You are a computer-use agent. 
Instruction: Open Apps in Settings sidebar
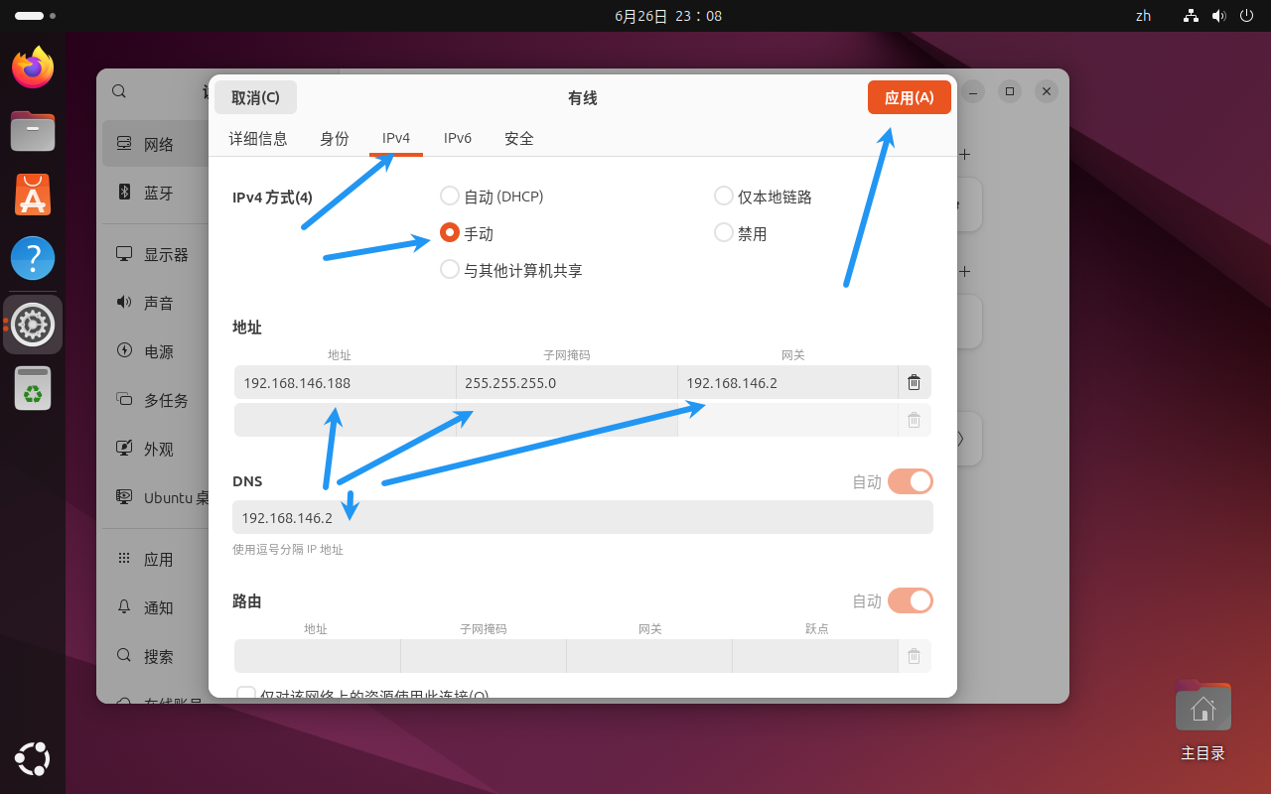[x=155, y=559]
